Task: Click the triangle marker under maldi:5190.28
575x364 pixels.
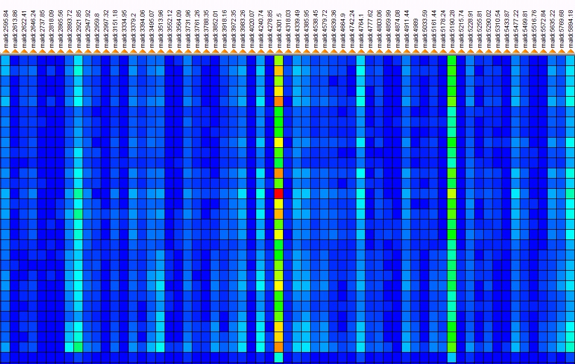Action: [453, 51]
